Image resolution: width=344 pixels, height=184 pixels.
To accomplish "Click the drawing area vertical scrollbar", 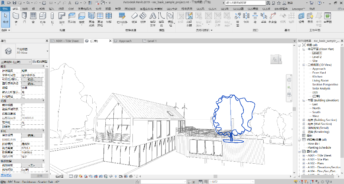I will pyautogui.click(x=294, y=110).
